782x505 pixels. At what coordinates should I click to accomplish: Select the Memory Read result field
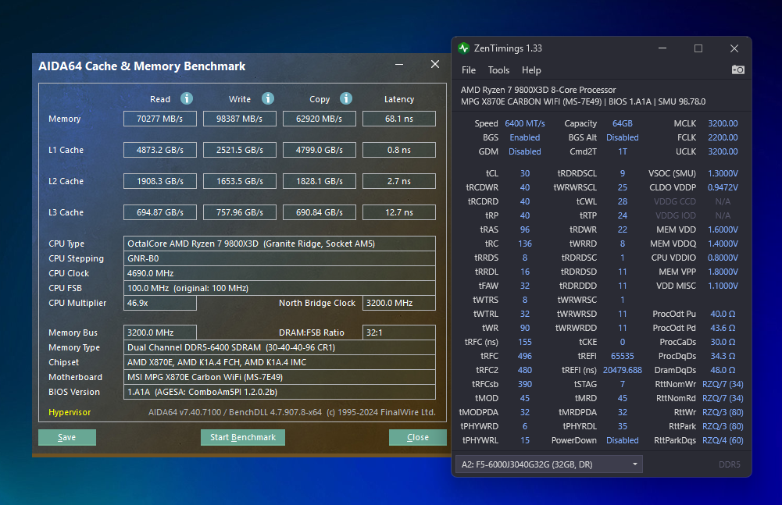[x=160, y=119]
